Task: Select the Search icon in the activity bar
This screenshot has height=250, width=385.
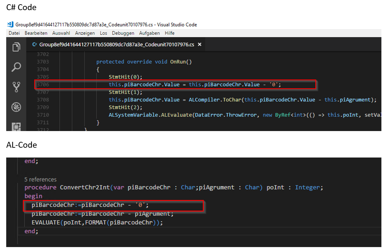Action: coord(16,67)
